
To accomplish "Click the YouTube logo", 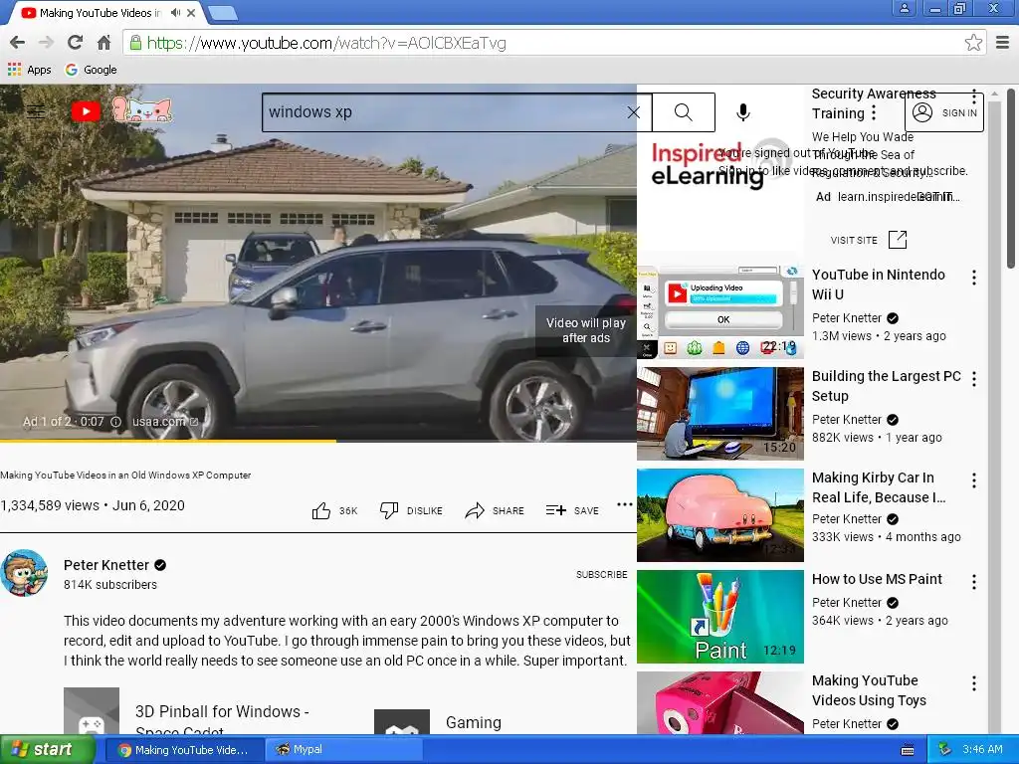I will pyautogui.click(x=86, y=111).
